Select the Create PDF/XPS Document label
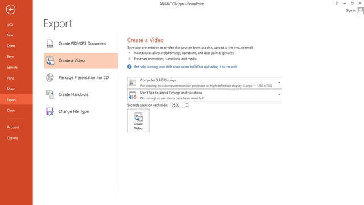The height and width of the screenshot is (205, 364). (x=82, y=44)
